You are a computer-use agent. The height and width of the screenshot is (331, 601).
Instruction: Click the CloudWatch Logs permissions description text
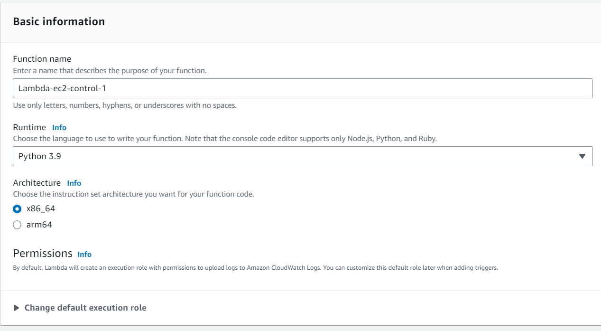(255, 268)
